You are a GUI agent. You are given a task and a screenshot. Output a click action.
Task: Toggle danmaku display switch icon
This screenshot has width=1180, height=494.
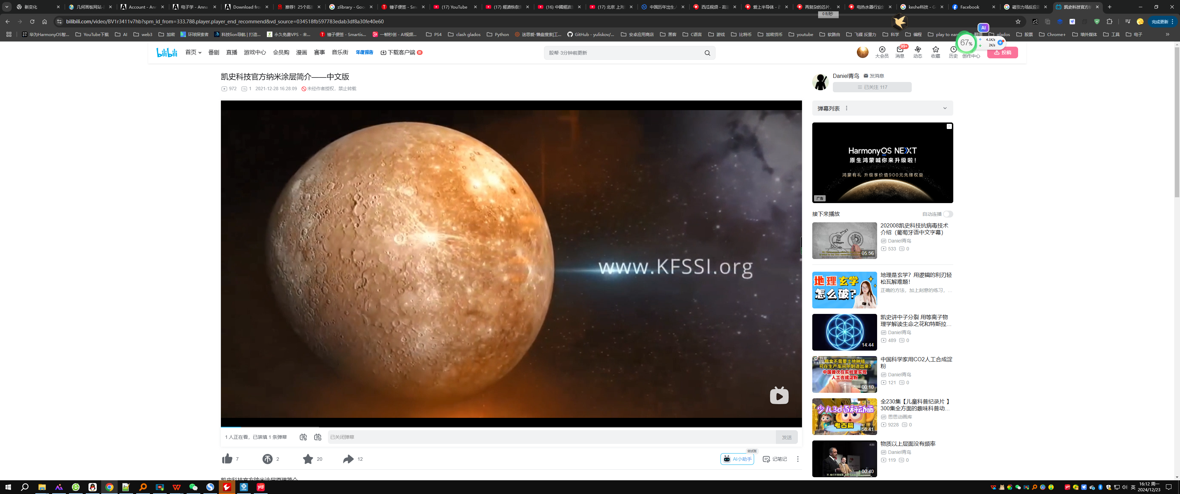point(303,437)
